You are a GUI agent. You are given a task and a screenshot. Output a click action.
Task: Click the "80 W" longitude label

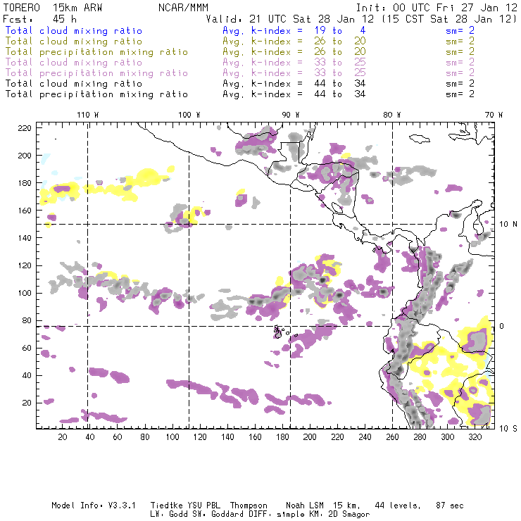click(x=392, y=115)
